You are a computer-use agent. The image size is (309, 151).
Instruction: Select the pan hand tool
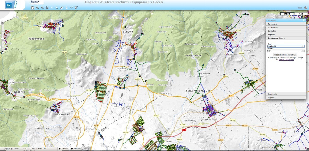tap(33, 8)
